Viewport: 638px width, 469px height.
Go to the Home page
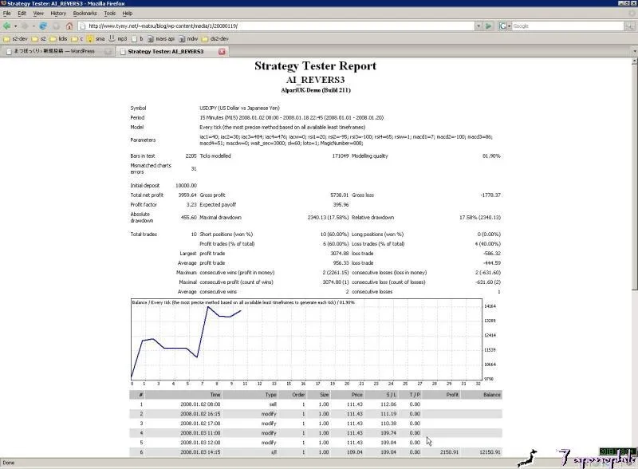[x=69, y=26]
